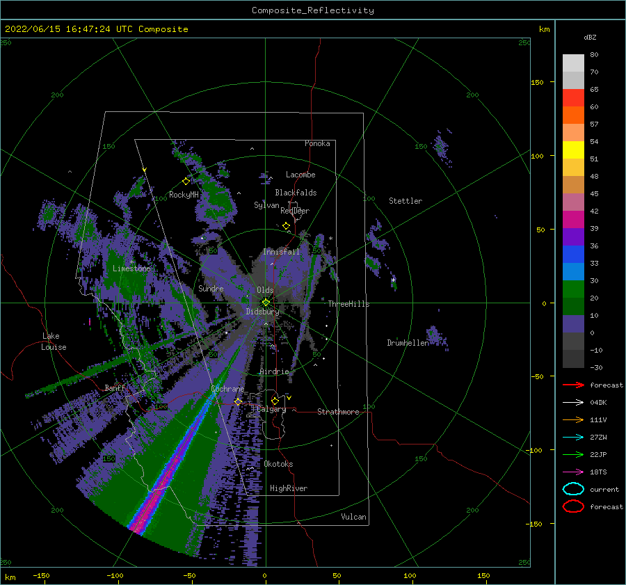Viewport: 626px width, 585px height.
Task: Click the Banff town label
Action: (x=115, y=387)
